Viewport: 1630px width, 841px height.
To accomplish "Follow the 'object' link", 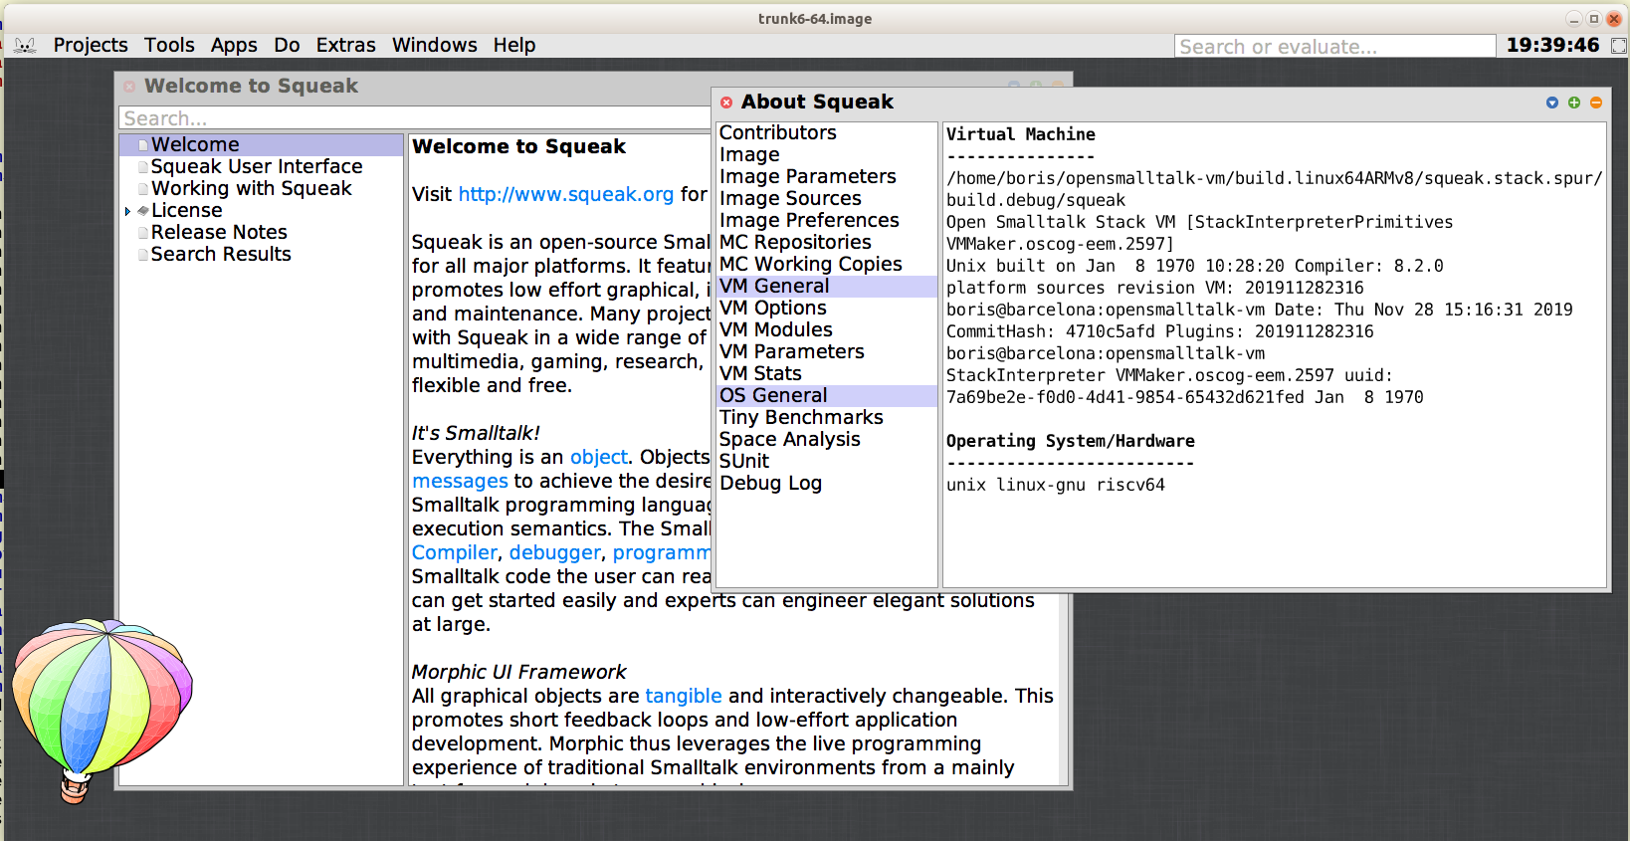I will 599,457.
